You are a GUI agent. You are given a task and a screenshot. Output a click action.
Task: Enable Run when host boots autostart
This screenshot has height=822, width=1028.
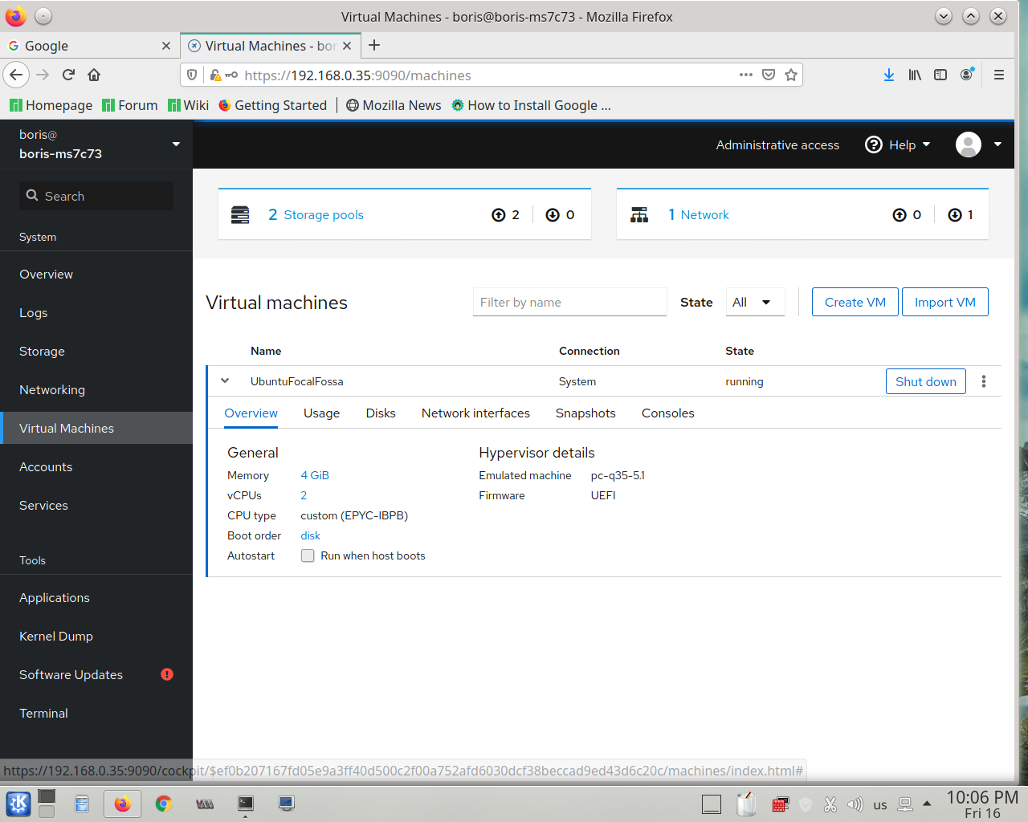308,555
